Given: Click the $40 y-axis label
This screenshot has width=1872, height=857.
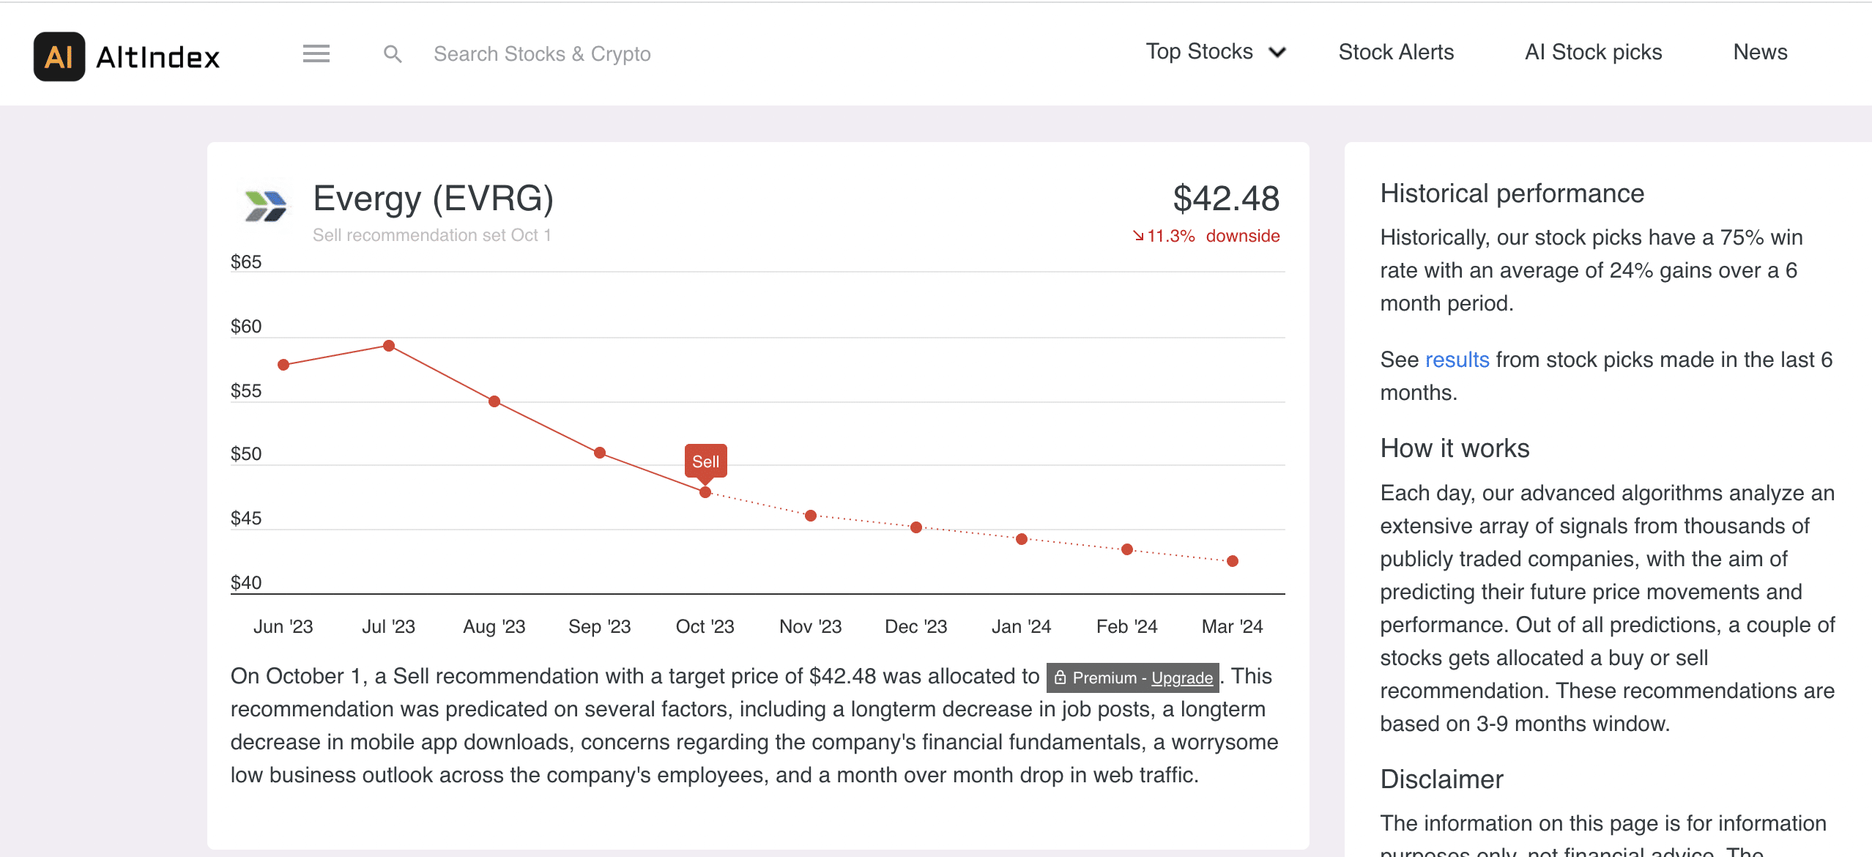Looking at the screenshot, I should tap(246, 582).
